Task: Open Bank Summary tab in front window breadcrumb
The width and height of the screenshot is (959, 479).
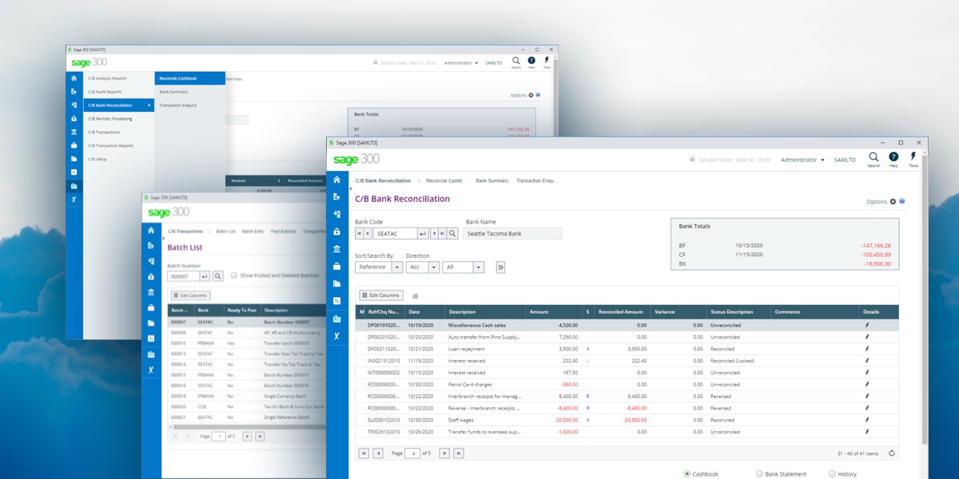Action: point(492,180)
